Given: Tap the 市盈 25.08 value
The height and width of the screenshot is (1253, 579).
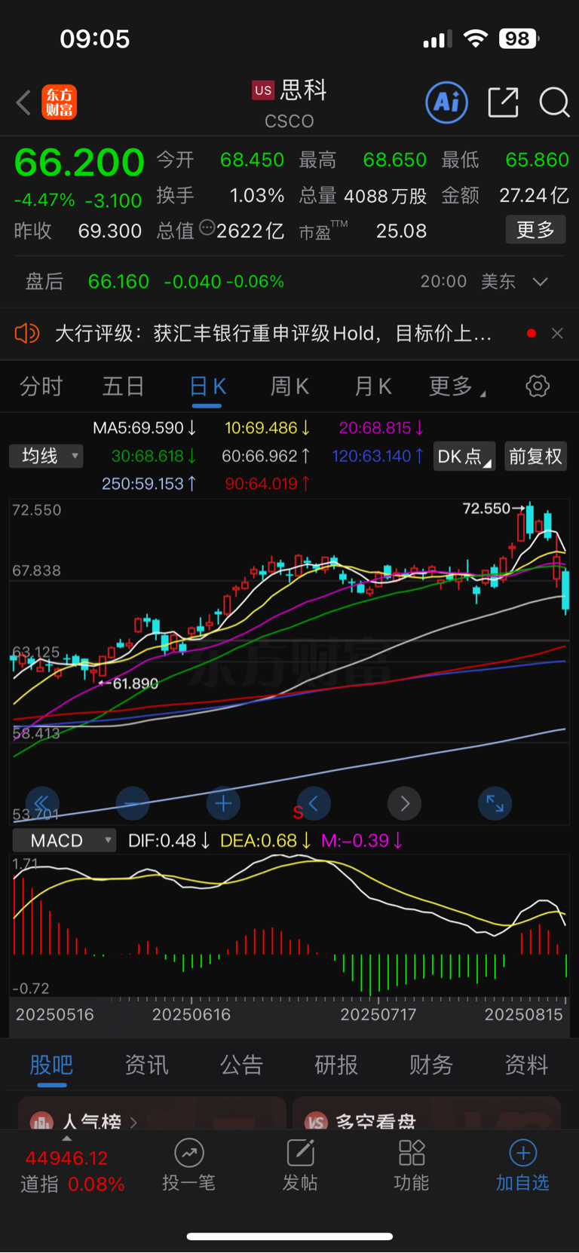Looking at the screenshot, I should pos(401,231).
